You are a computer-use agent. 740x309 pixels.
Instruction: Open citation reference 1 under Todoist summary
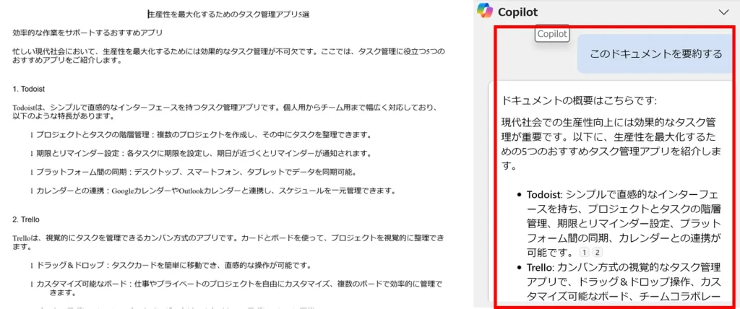(584, 252)
